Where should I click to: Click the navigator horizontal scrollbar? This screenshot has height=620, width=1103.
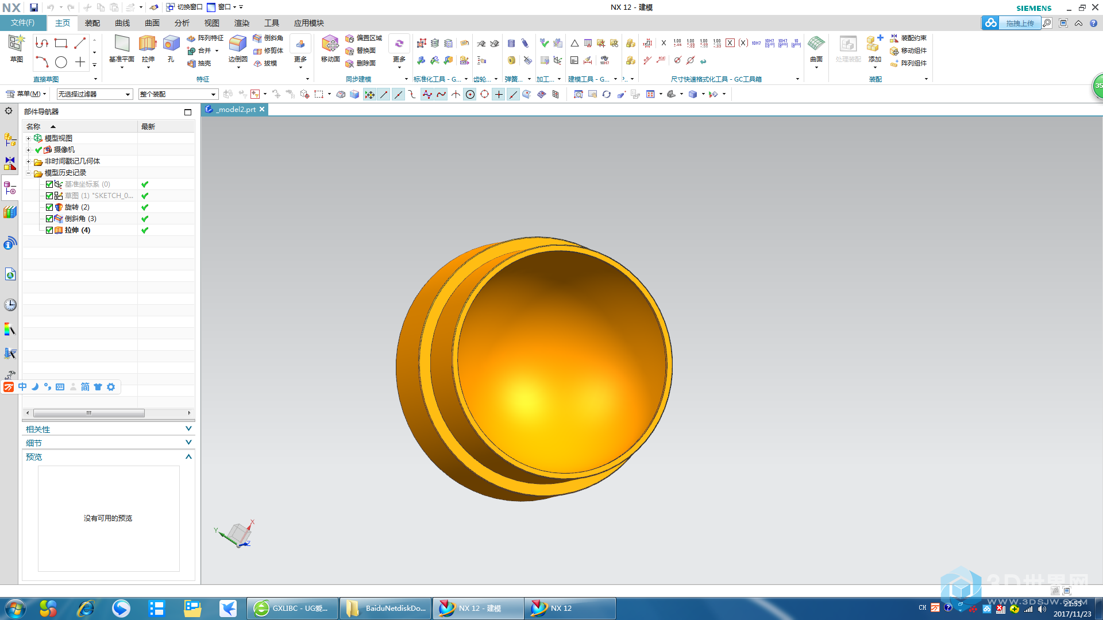(x=89, y=413)
